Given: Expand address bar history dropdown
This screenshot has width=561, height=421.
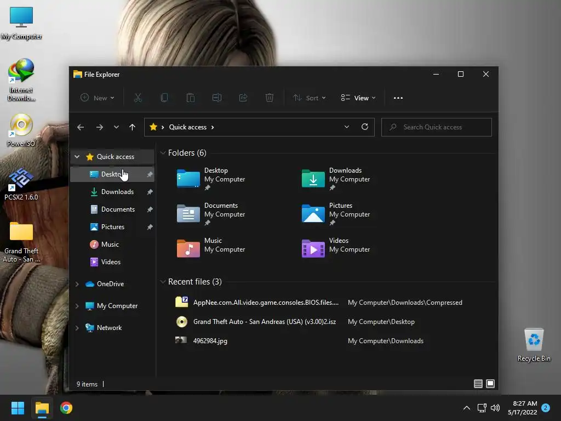Looking at the screenshot, I should pos(347,127).
